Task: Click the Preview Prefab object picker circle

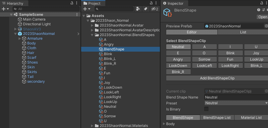Action: point(266,26)
